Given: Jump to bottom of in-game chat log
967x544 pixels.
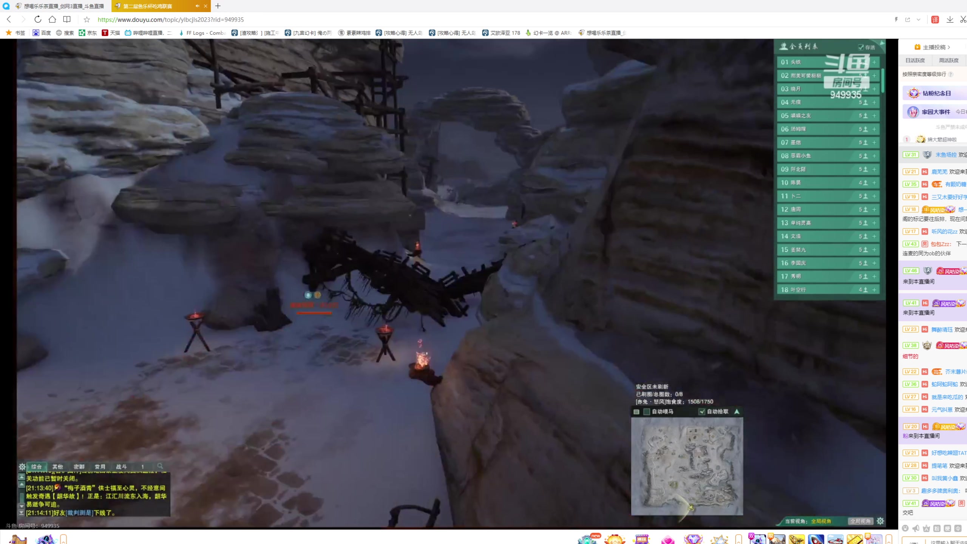Looking at the screenshot, I should click(22, 513).
